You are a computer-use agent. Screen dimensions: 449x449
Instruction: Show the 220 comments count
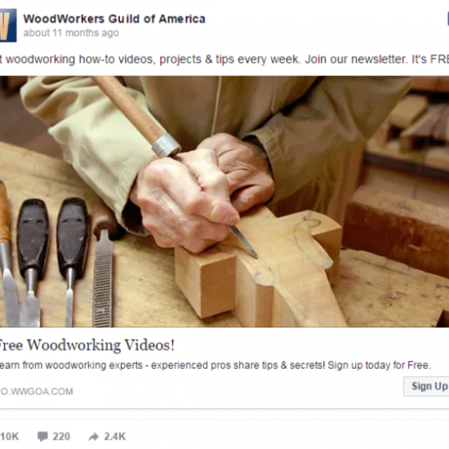tap(61, 437)
